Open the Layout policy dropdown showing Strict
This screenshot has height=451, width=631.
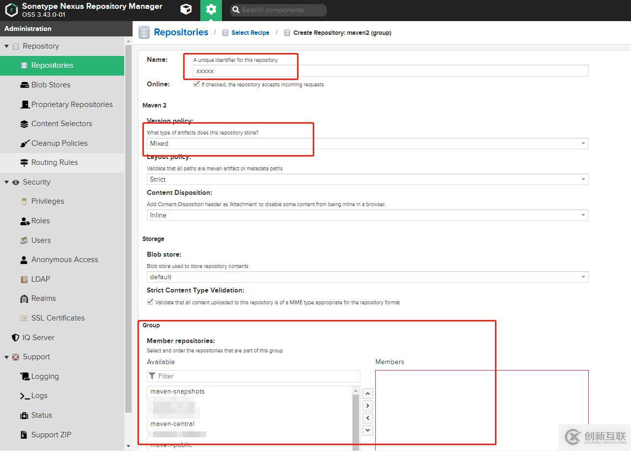pos(367,179)
